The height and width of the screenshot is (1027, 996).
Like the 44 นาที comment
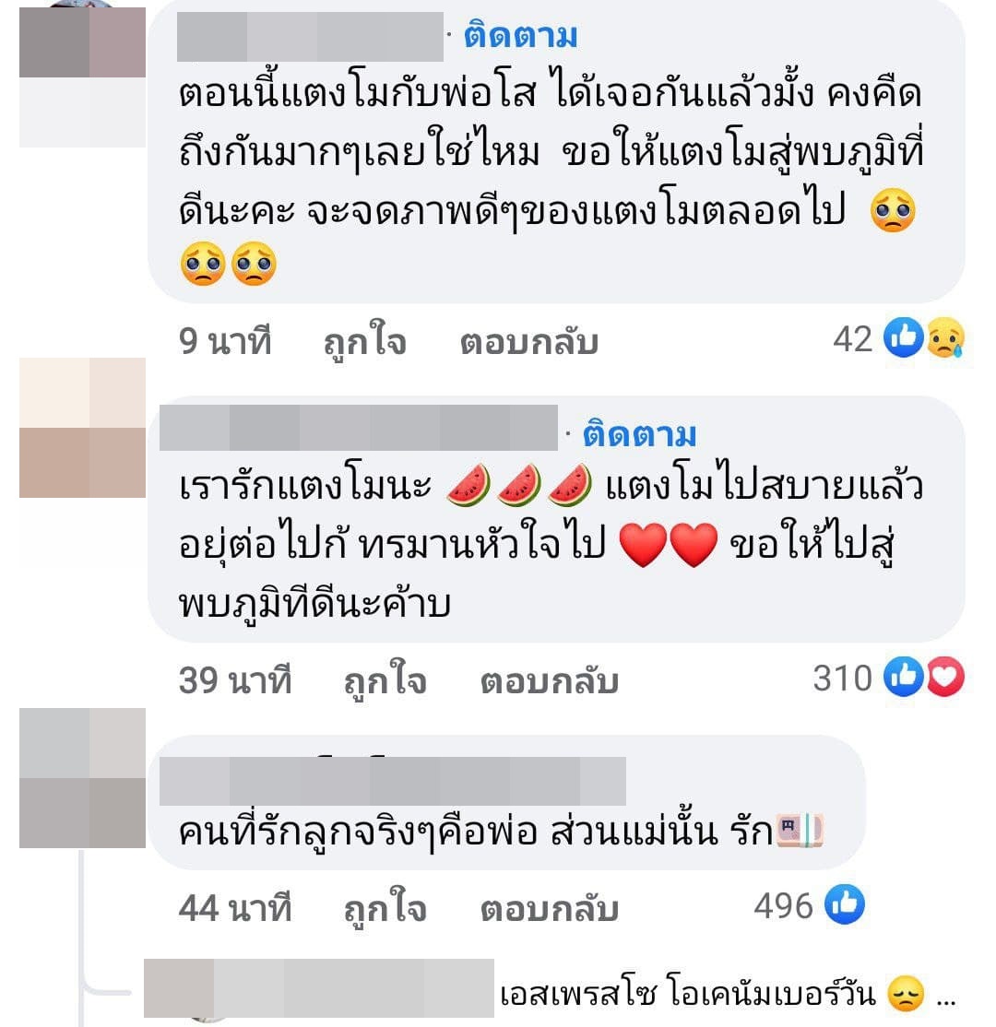(x=385, y=908)
